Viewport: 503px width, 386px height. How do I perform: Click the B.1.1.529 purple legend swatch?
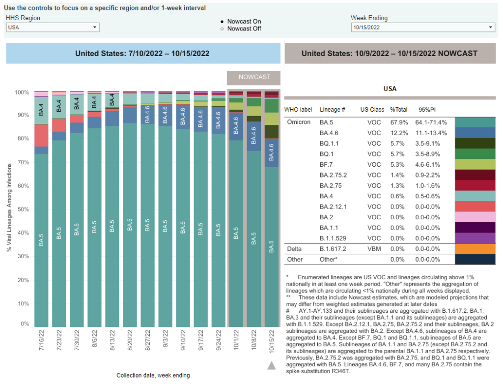click(x=475, y=238)
